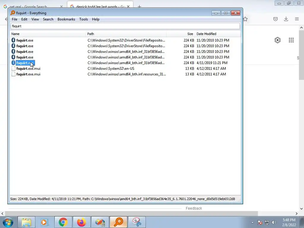Click the 13 KB size of en-US row

190,69
